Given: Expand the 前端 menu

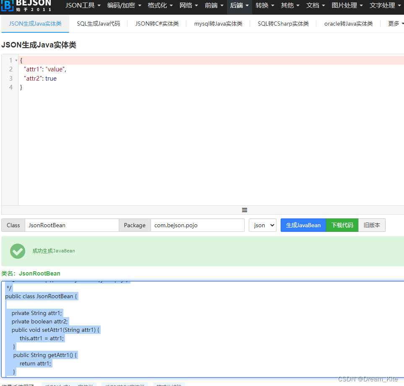Looking at the screenshot, I should click(214, 5).
